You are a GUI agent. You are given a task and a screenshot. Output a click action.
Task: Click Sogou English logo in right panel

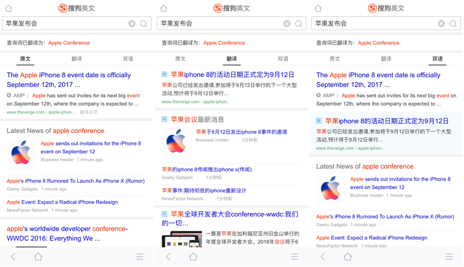click(386, 8)
